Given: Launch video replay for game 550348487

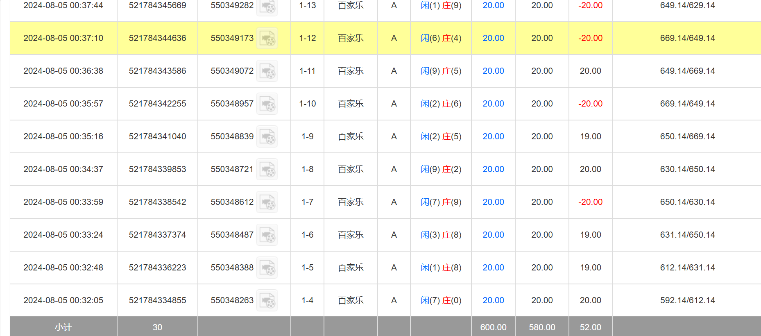Looking at the screenshot, I should (267, 235).
